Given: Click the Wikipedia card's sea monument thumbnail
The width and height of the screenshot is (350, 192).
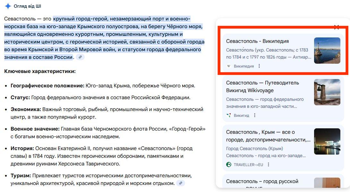Looking at the screenshot, I should point(327,51).
